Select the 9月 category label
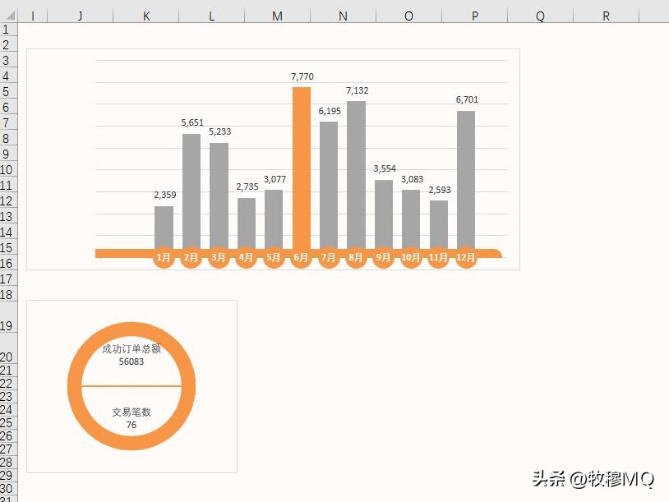This screenshot has height=502, width=669. tap(382, 256)
